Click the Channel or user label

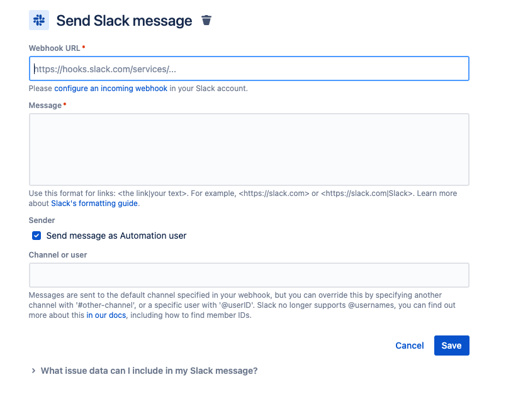point(58,255)
